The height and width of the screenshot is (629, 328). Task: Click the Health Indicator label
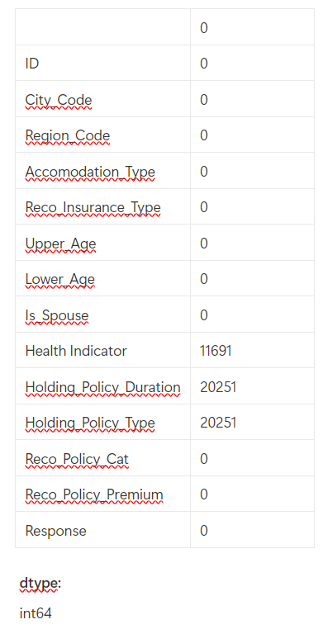[x=76, y=351]
